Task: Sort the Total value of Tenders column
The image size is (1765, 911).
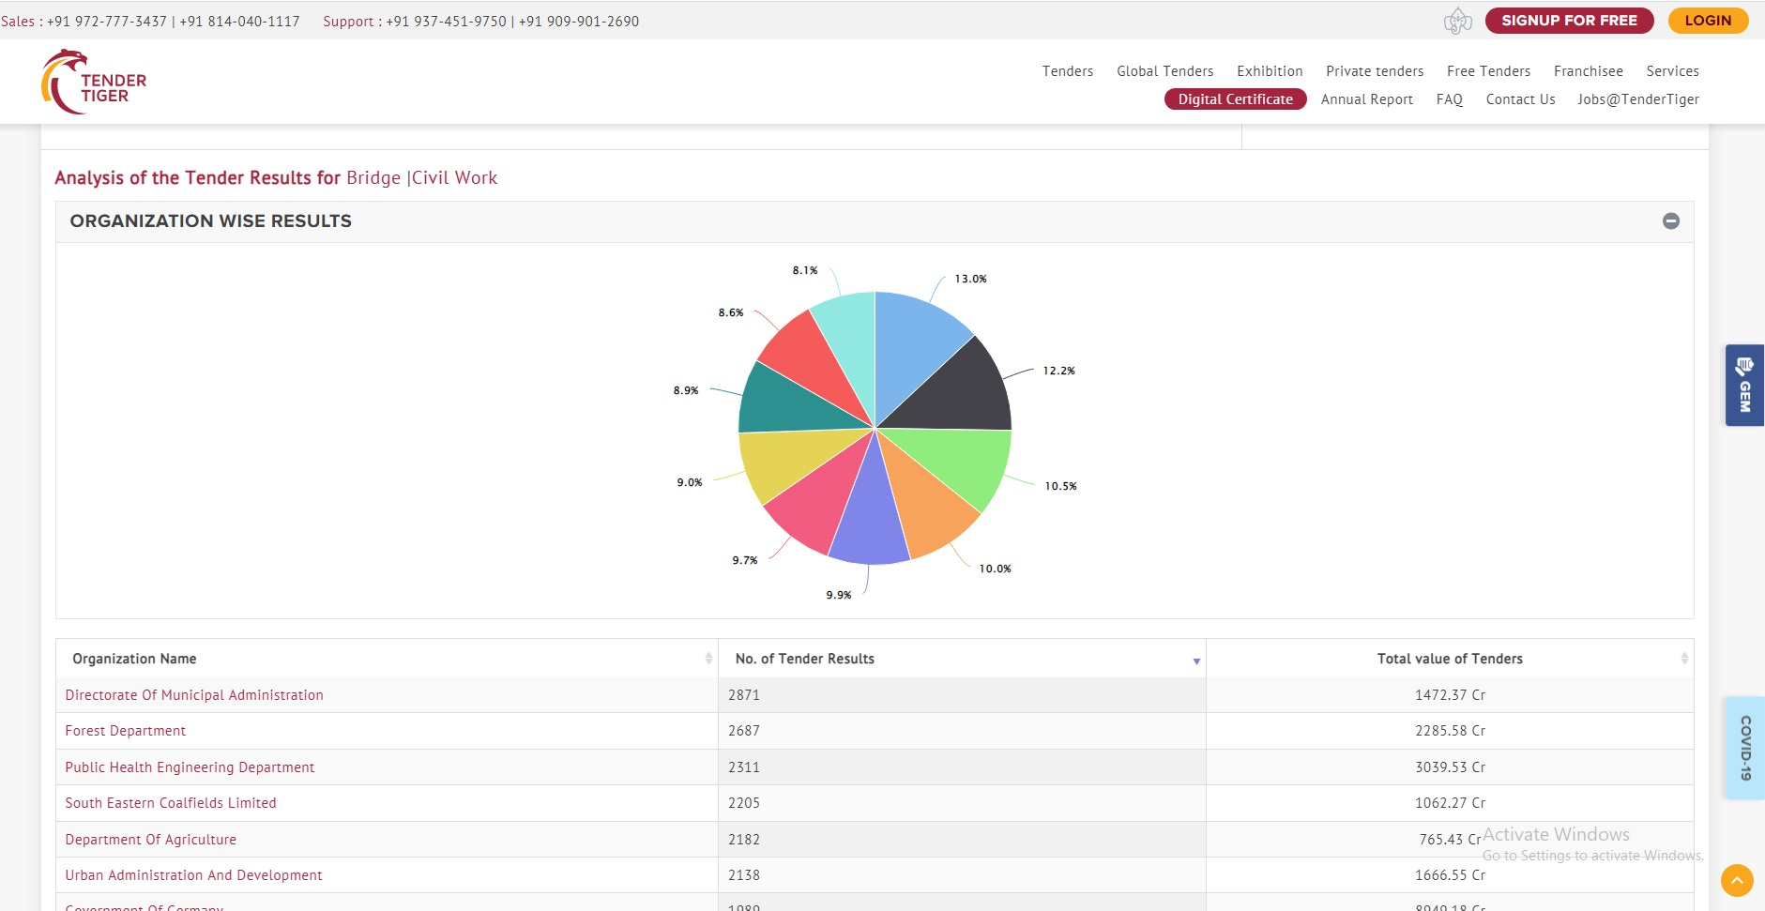Action: click(1683, 659)
